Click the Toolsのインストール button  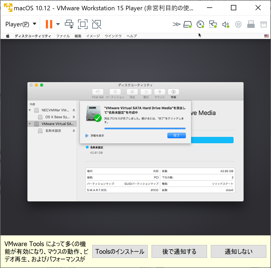coord(120,251)
